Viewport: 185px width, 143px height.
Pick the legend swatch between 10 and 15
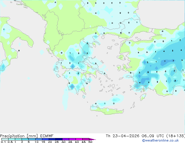click(x=39, y=139)
